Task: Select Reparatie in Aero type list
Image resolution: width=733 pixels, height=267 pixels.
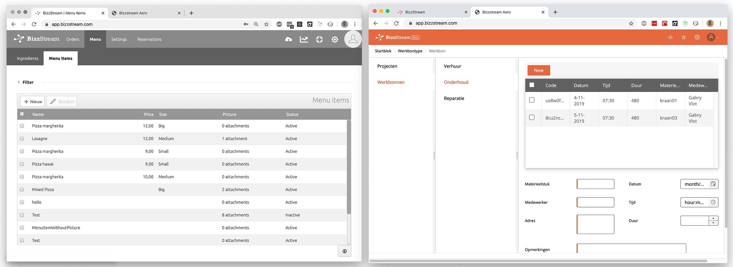Action: pos(454,98)
